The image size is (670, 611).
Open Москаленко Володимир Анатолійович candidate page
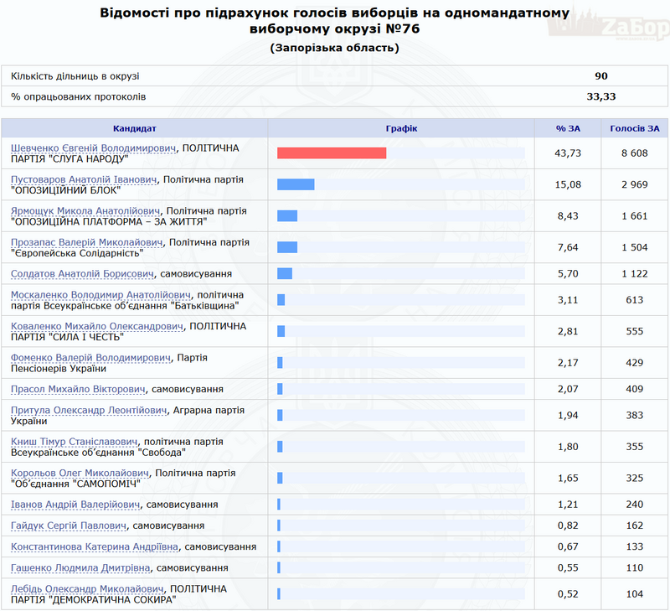click(101, 295)
